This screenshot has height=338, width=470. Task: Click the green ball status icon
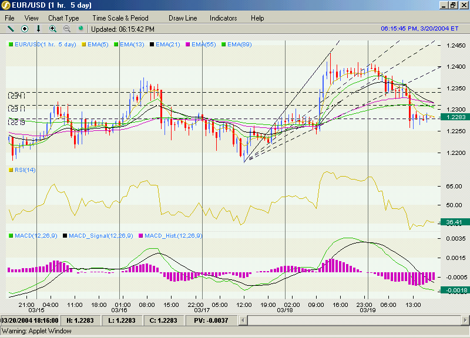[x=81, y=28]
